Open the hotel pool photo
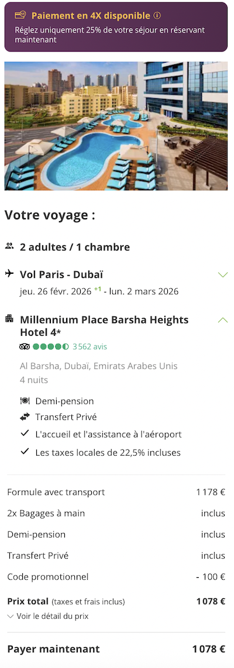Screen dimensions: 234x668 click(x=116, y=126)
